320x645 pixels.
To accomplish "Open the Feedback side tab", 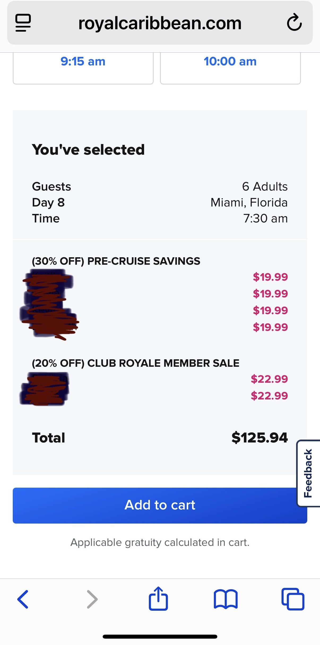I will [x=308, y=473].
